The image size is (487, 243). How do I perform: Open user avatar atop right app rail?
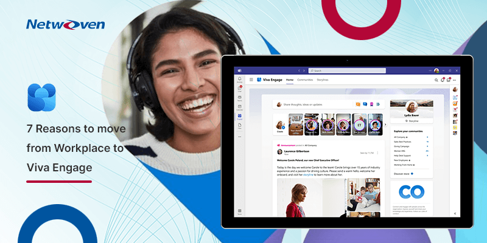455,89
